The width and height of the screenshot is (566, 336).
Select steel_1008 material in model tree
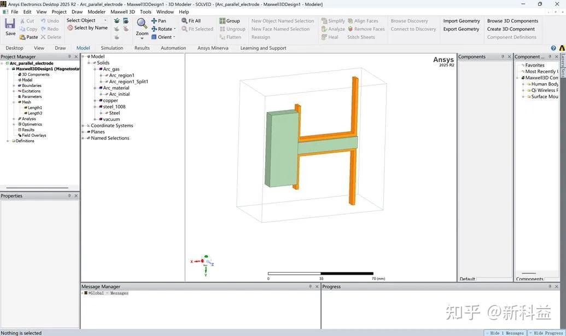(114, 107)
